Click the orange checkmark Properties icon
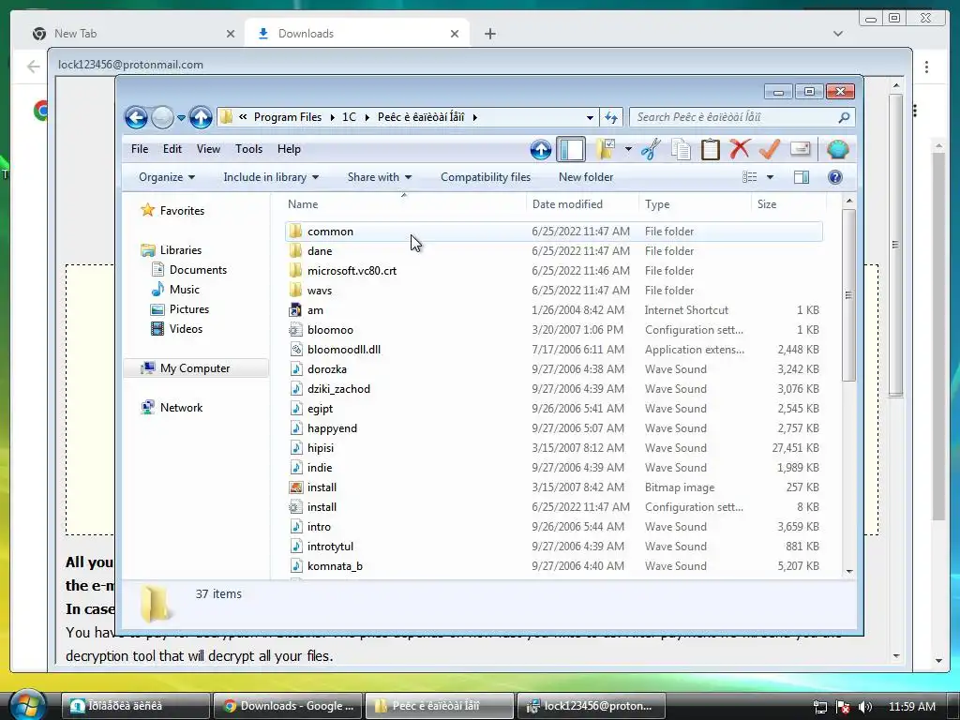The width and height of the screenshot is (960, 720). [770, 149]
